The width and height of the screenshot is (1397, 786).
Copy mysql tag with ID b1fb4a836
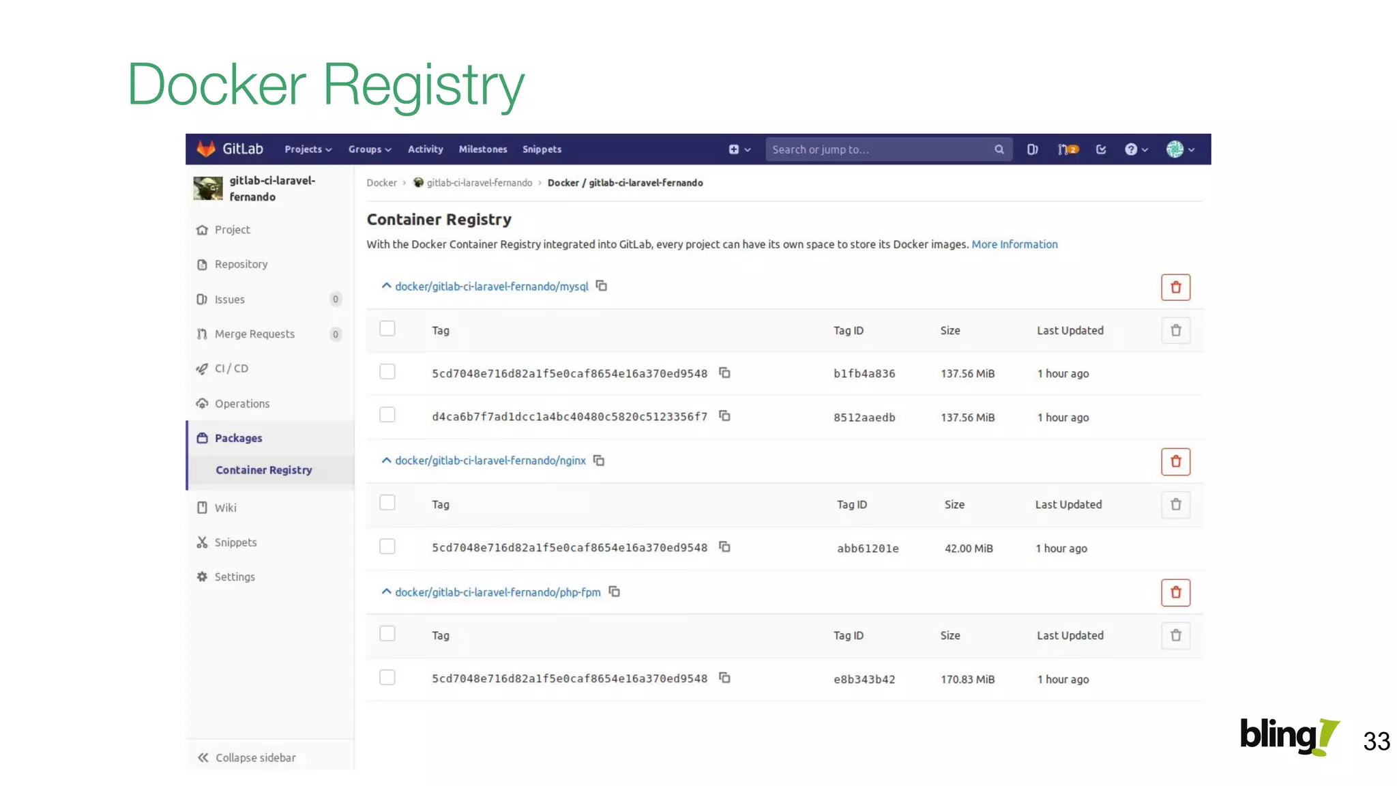coord(724,373)
